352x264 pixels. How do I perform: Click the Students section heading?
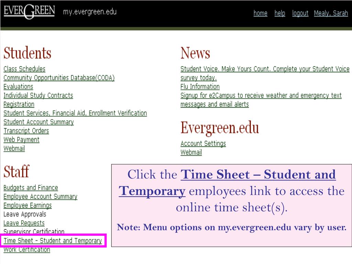point(27,53)
